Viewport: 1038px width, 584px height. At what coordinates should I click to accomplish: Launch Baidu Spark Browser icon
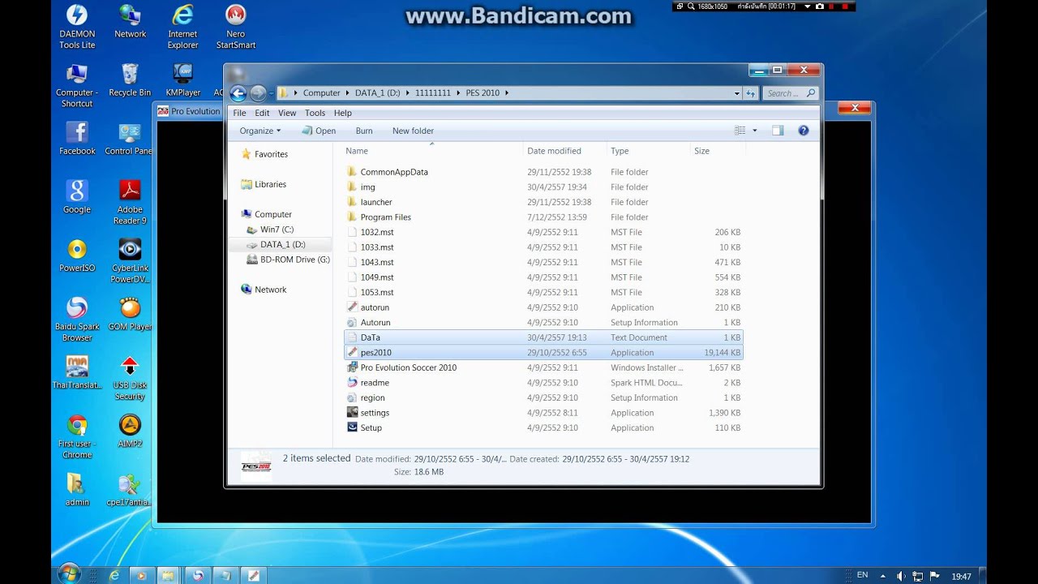click(x=77, y=319)
